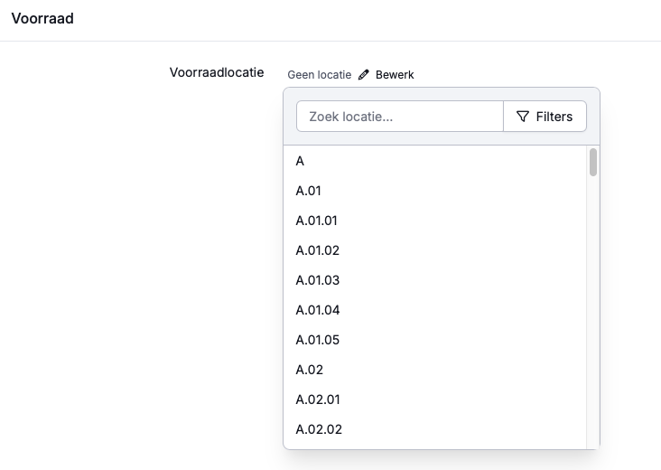The image size is (661, 470).
Task: Choose location A.01 in the dropdown
Action: tap(309, 191)
